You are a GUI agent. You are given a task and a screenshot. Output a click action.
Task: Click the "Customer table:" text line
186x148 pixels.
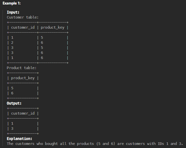pos(23,17)
